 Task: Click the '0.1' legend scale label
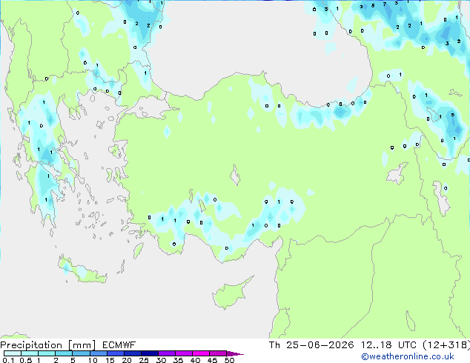click(x=8, y=360)
